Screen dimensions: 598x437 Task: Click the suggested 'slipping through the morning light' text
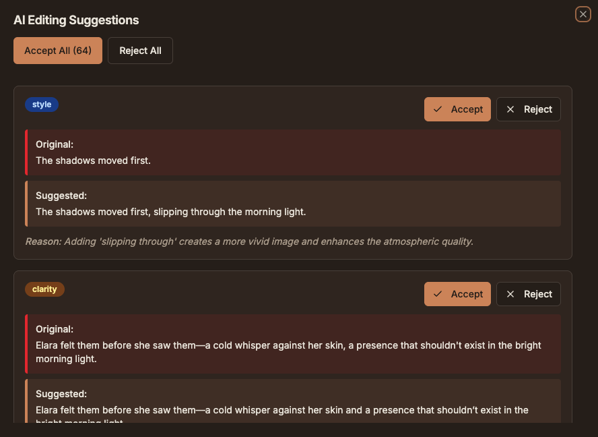[230, 212]
